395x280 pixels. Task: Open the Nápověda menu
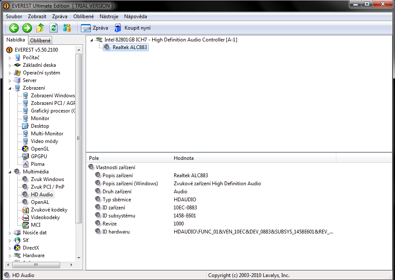[x=136, y=16]
